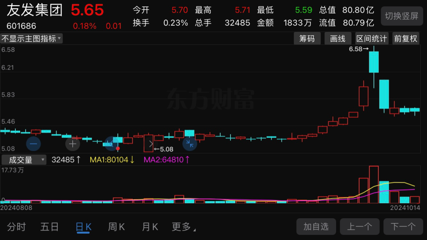Add stock with 加自选 button

[x=316, y=227]
